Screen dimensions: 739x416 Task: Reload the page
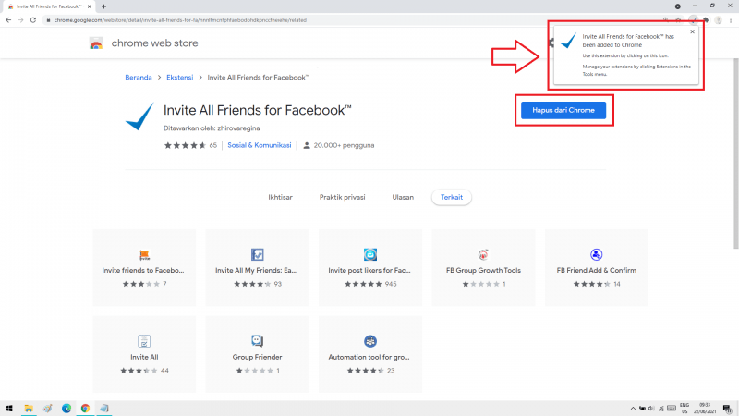click(x=33, y=20)
